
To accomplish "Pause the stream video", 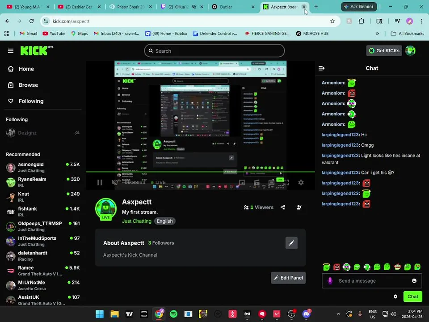I will (100, 182).
